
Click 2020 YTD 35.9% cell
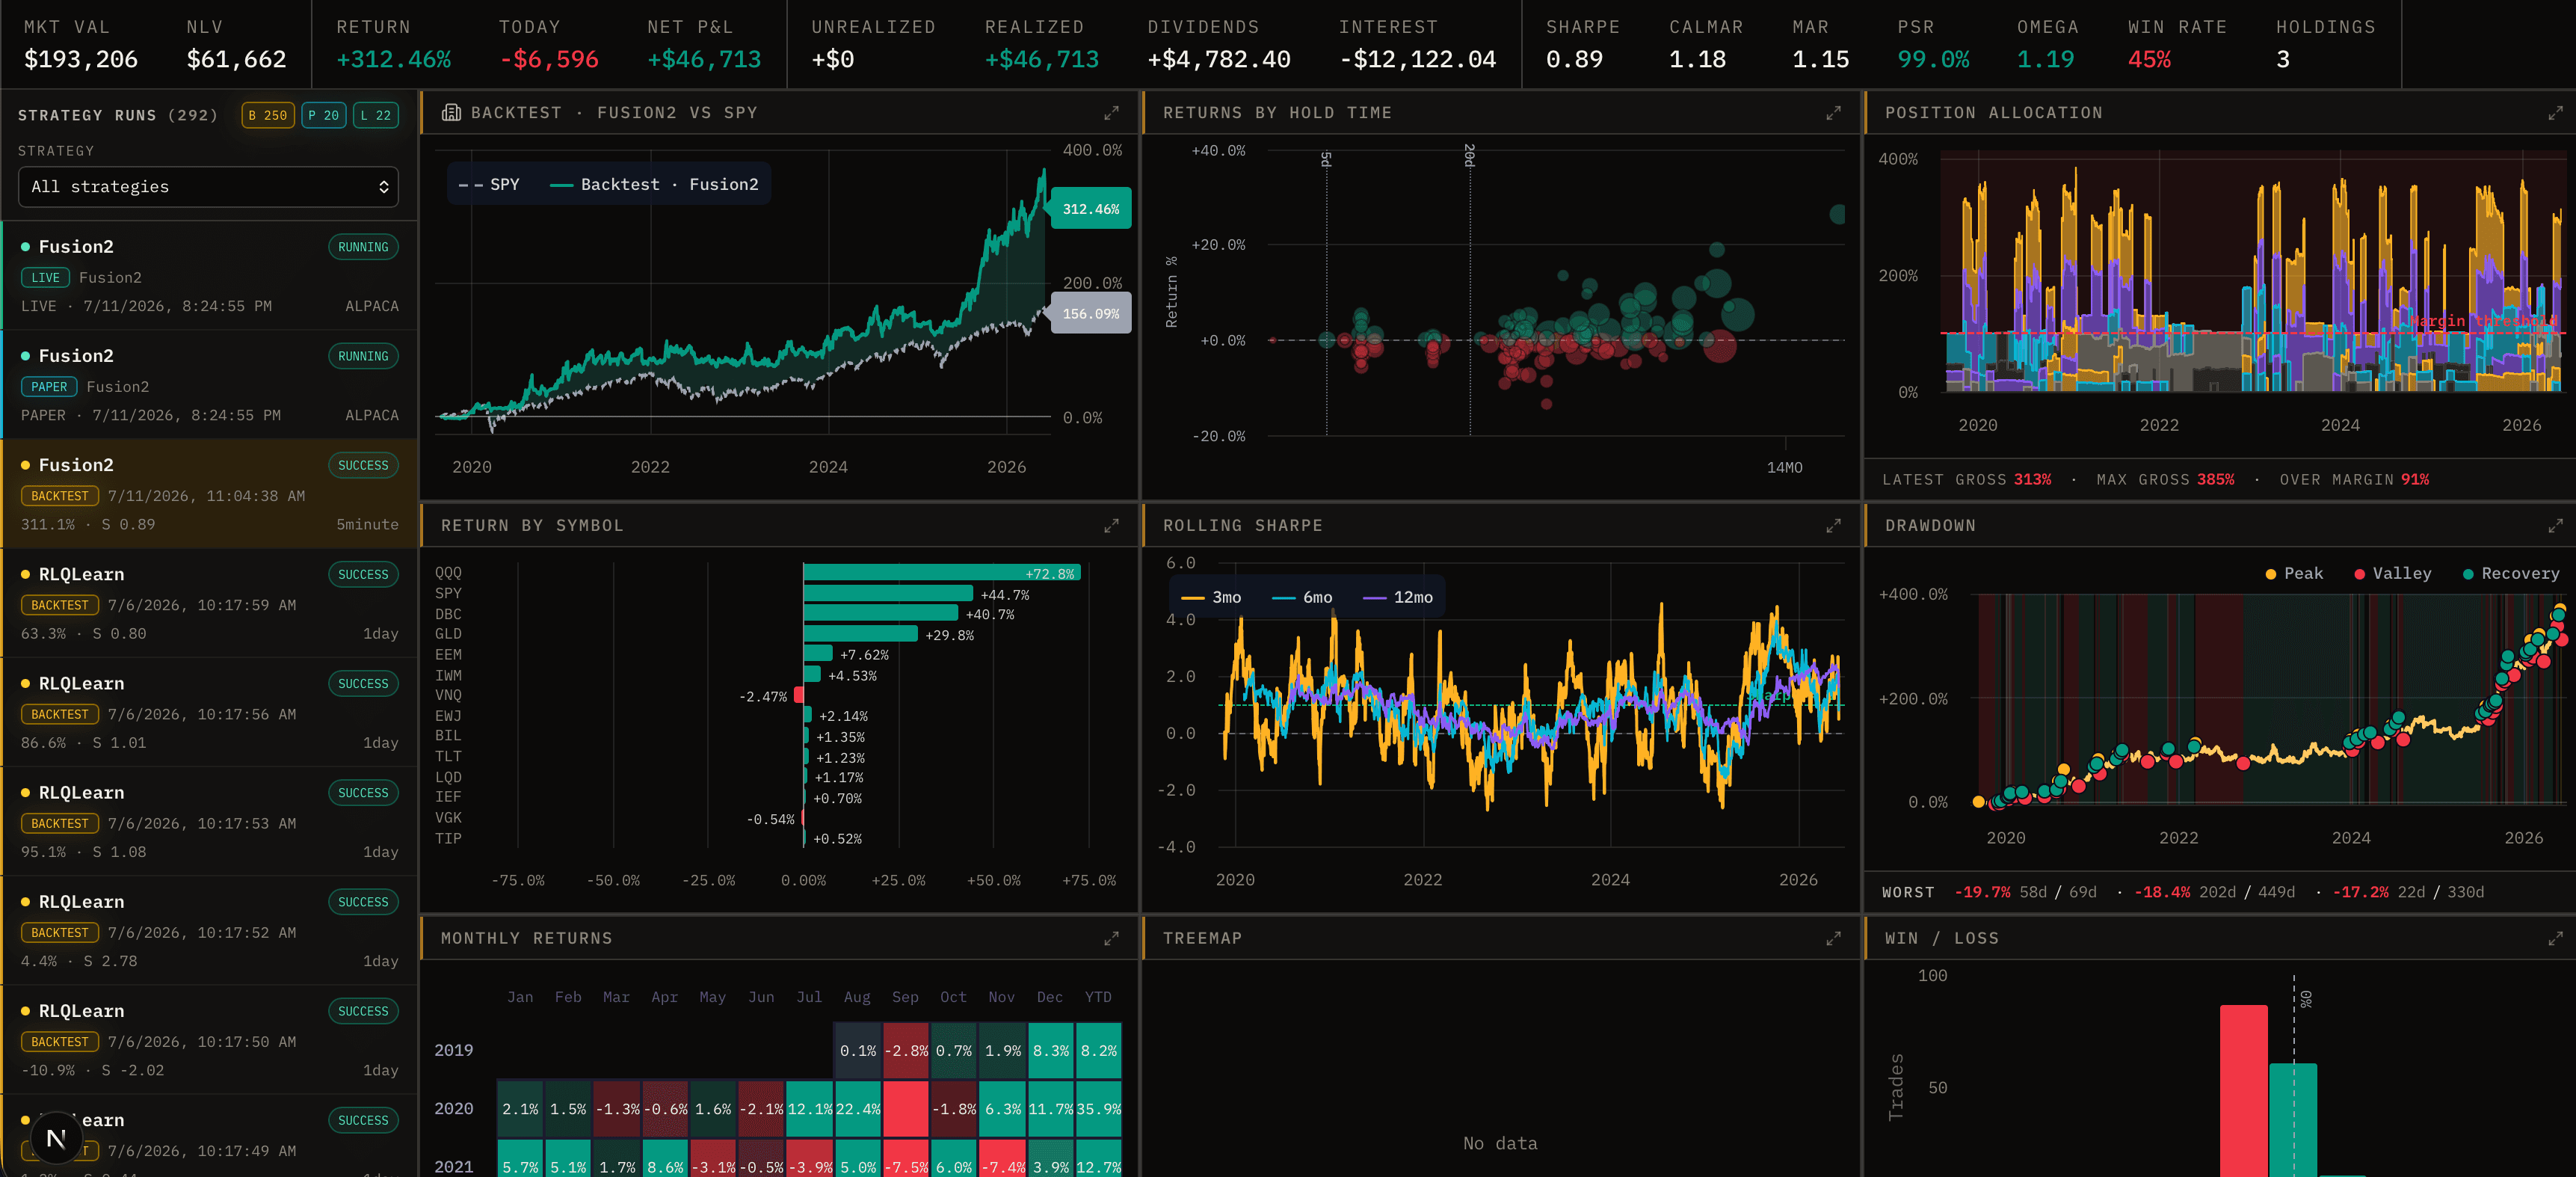point(1099,1110)
